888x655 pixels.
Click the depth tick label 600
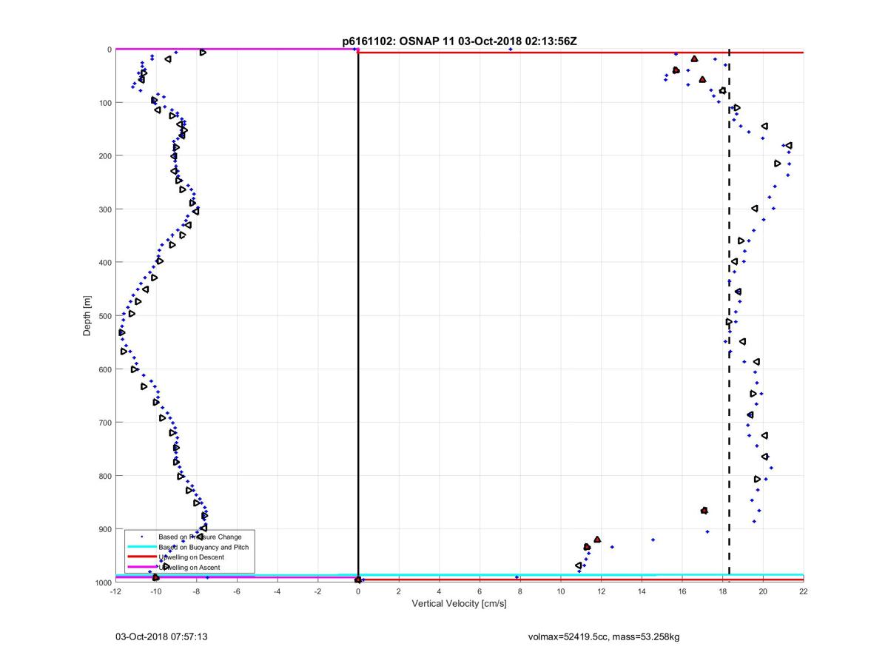click(105, 369)
